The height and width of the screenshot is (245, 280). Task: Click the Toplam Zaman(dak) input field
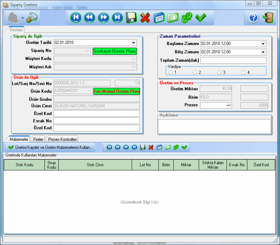233,60
